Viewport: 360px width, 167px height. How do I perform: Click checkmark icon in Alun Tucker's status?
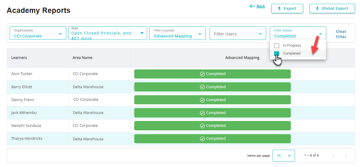click(x=202, y=74)
